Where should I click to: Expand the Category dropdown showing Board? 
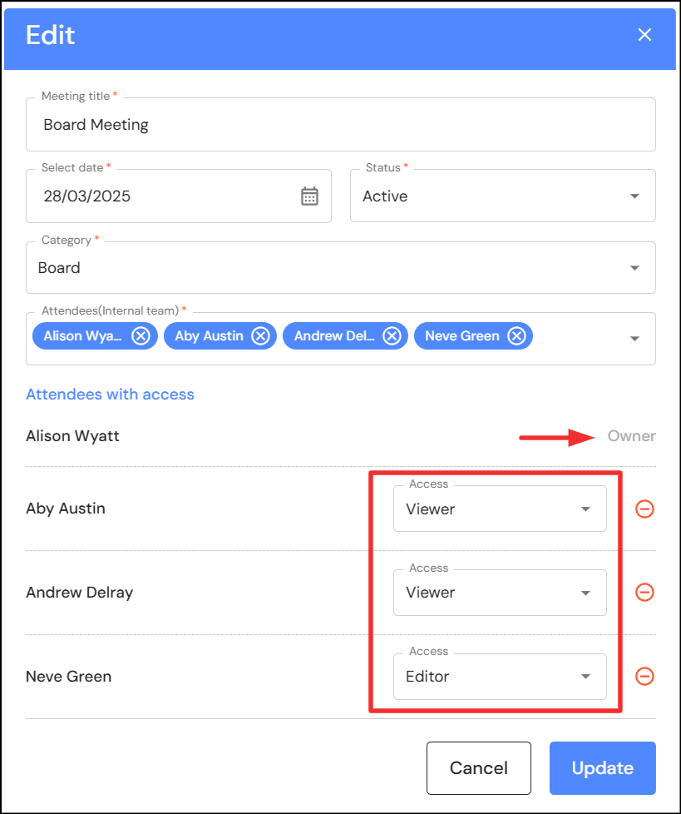pyautogui.click(x=340, y=268)
